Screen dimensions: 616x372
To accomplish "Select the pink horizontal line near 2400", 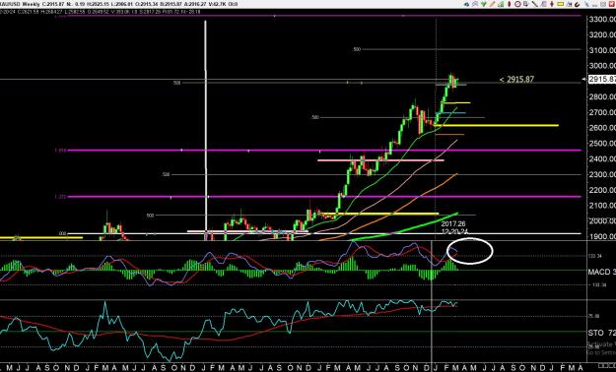I will pyautogui.click(x=380, y=160).
